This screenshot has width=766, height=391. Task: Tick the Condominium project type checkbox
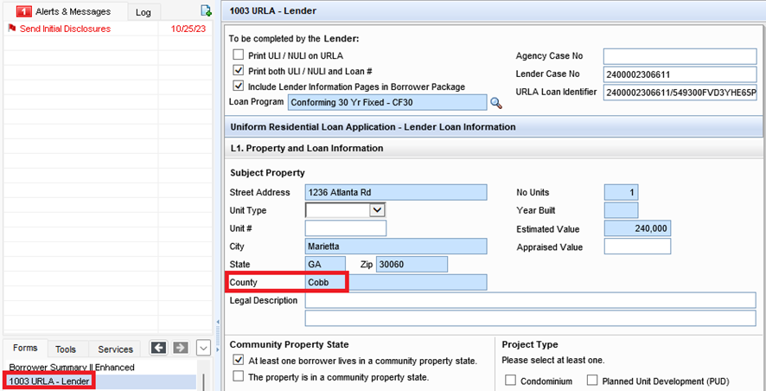tap(511, 381)
